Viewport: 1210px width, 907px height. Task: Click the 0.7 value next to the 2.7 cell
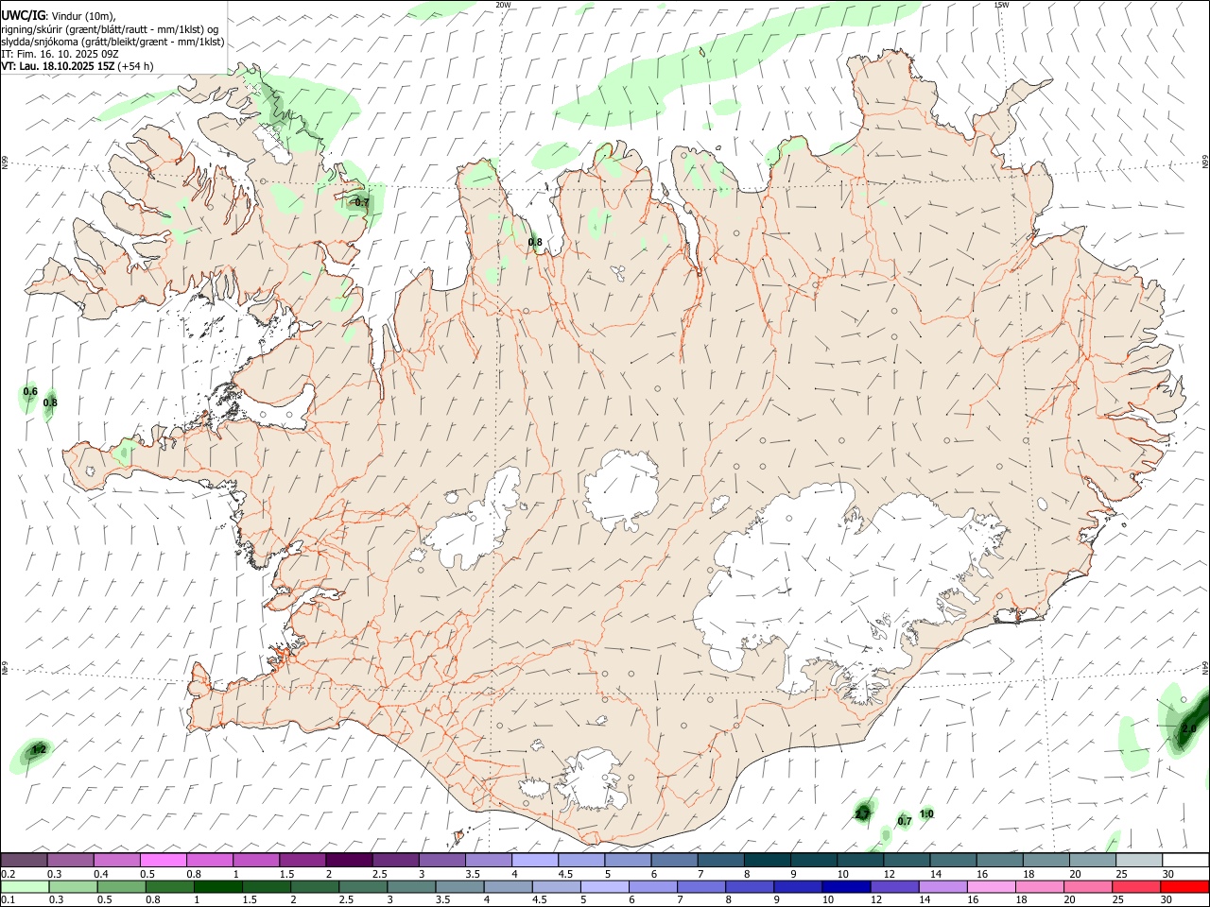(905, 821)
